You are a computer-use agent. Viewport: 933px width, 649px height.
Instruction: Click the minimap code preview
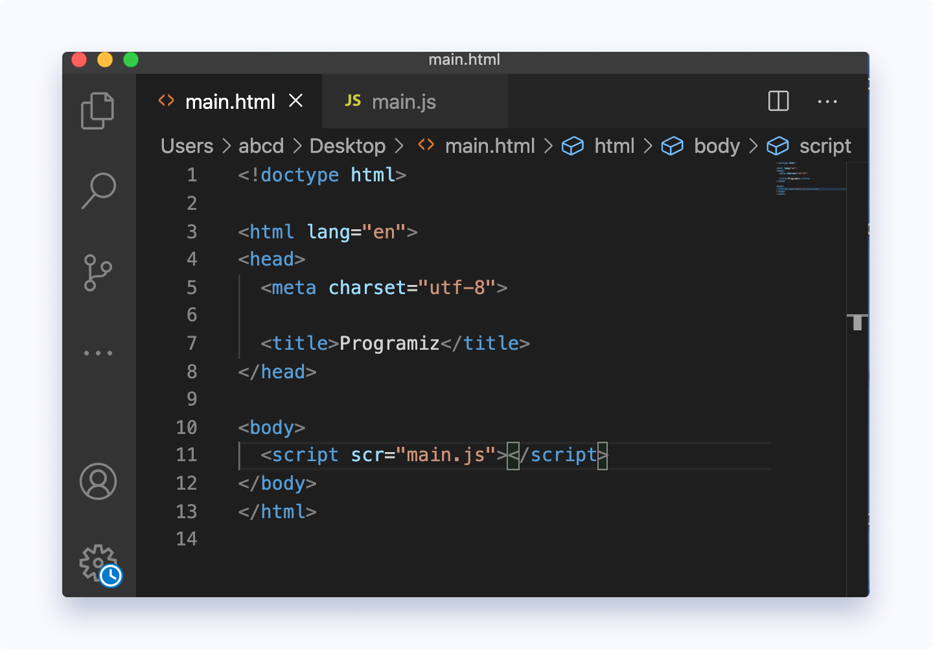[810, 178]
